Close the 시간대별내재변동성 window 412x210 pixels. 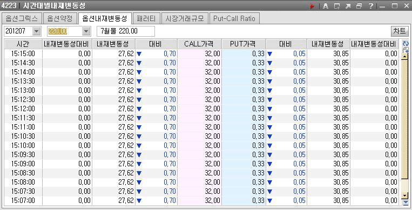pos(406,6)
